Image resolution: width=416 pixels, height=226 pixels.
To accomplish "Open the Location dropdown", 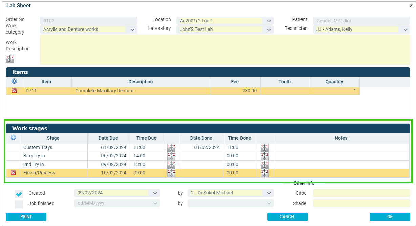I will click(269, 21).
